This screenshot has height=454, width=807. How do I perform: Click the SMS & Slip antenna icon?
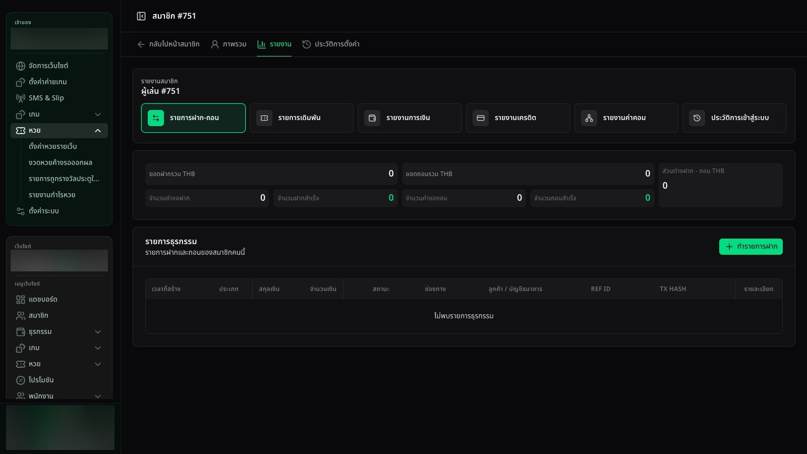[21, 98]
